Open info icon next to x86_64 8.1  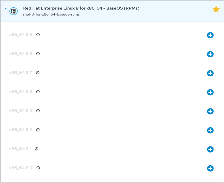point(36,149)
